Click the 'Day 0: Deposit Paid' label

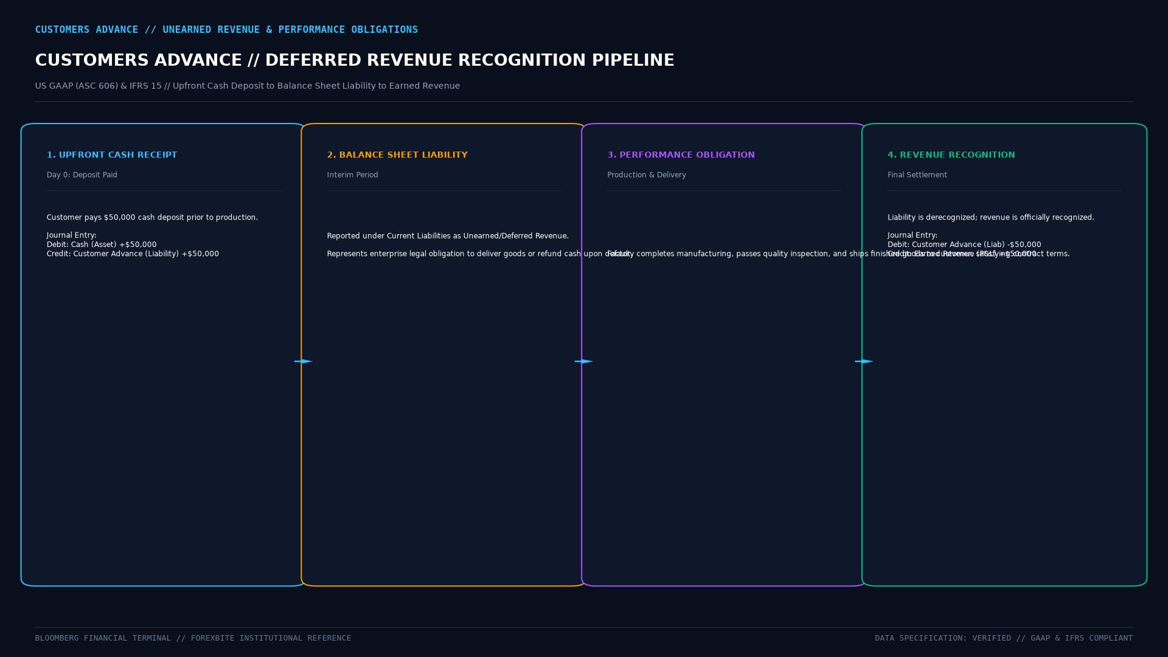pyautogui.click(x=82, y=175)
